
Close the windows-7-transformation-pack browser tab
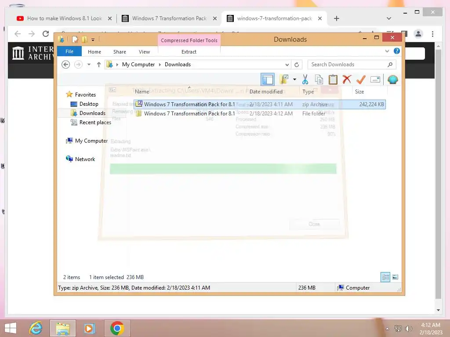tap(320, 18)
